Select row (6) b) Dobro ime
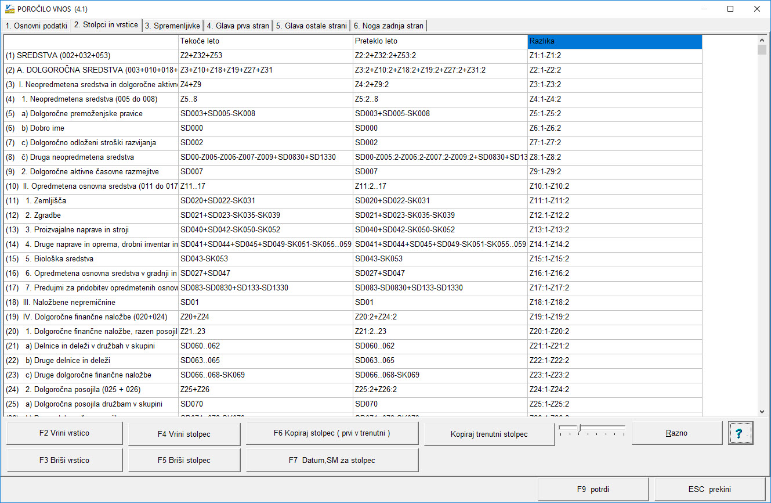 (x=91, y=128)
